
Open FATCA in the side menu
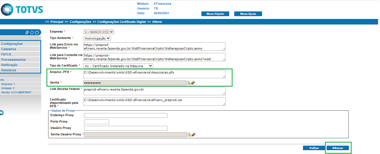click(x=20, y=54)
